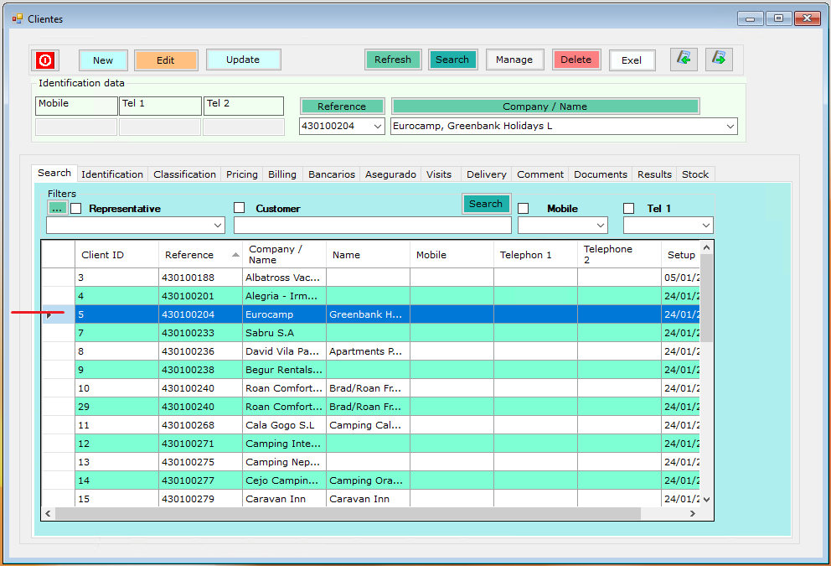This screenshot has width=831, height=566.
Task: Click the previous record arrow icon
Action: [x=684, y=59]
